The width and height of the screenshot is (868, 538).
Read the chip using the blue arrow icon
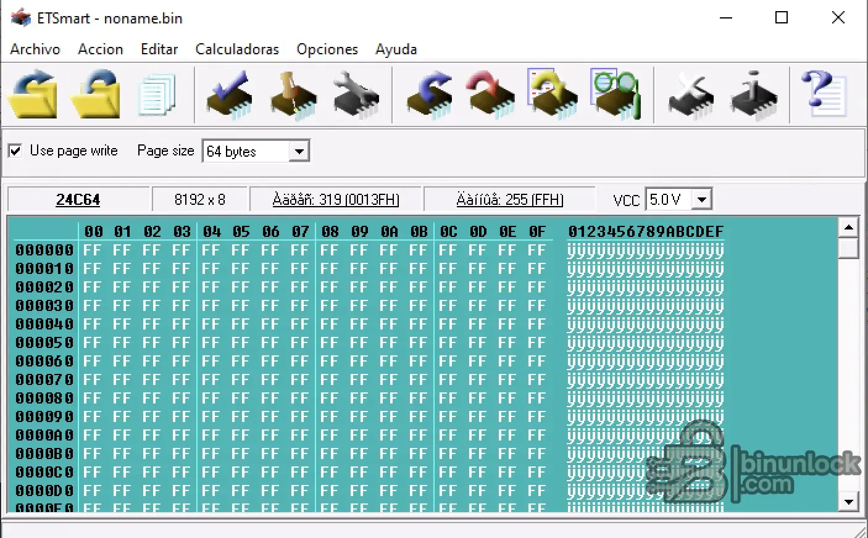428,94
